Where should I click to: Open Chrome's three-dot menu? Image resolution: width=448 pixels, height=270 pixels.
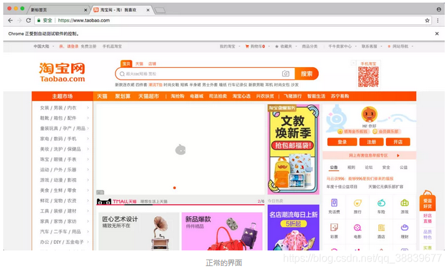438,21
